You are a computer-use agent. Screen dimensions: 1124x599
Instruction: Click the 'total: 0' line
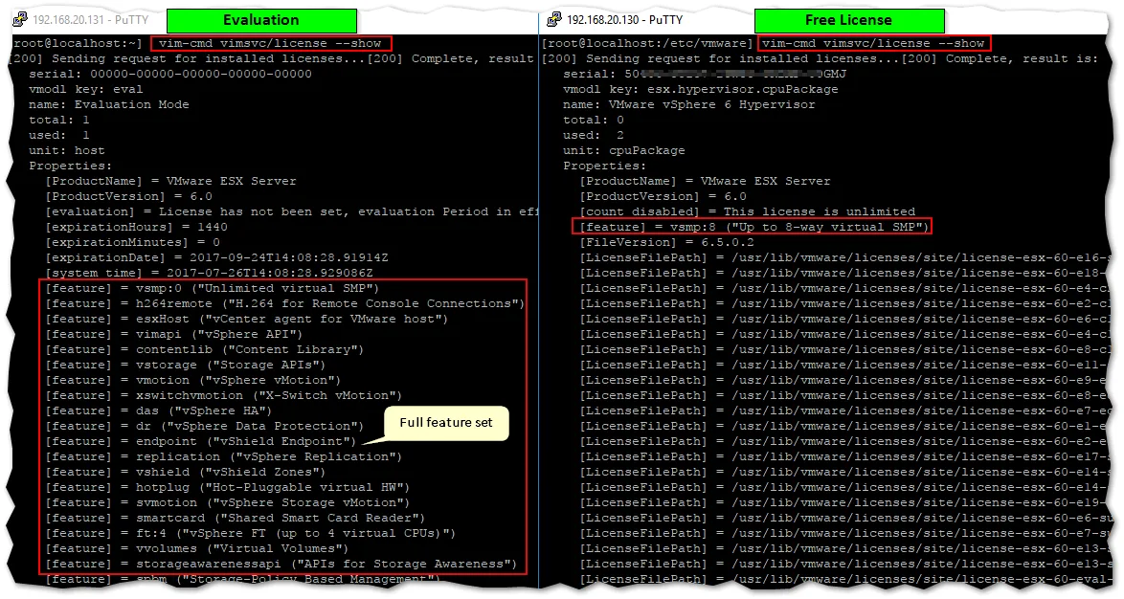coord(594,120)
